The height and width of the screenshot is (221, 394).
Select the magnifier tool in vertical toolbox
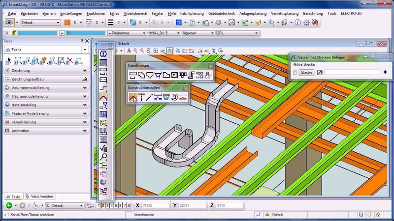pyautogui.click(x=103, y=157)
